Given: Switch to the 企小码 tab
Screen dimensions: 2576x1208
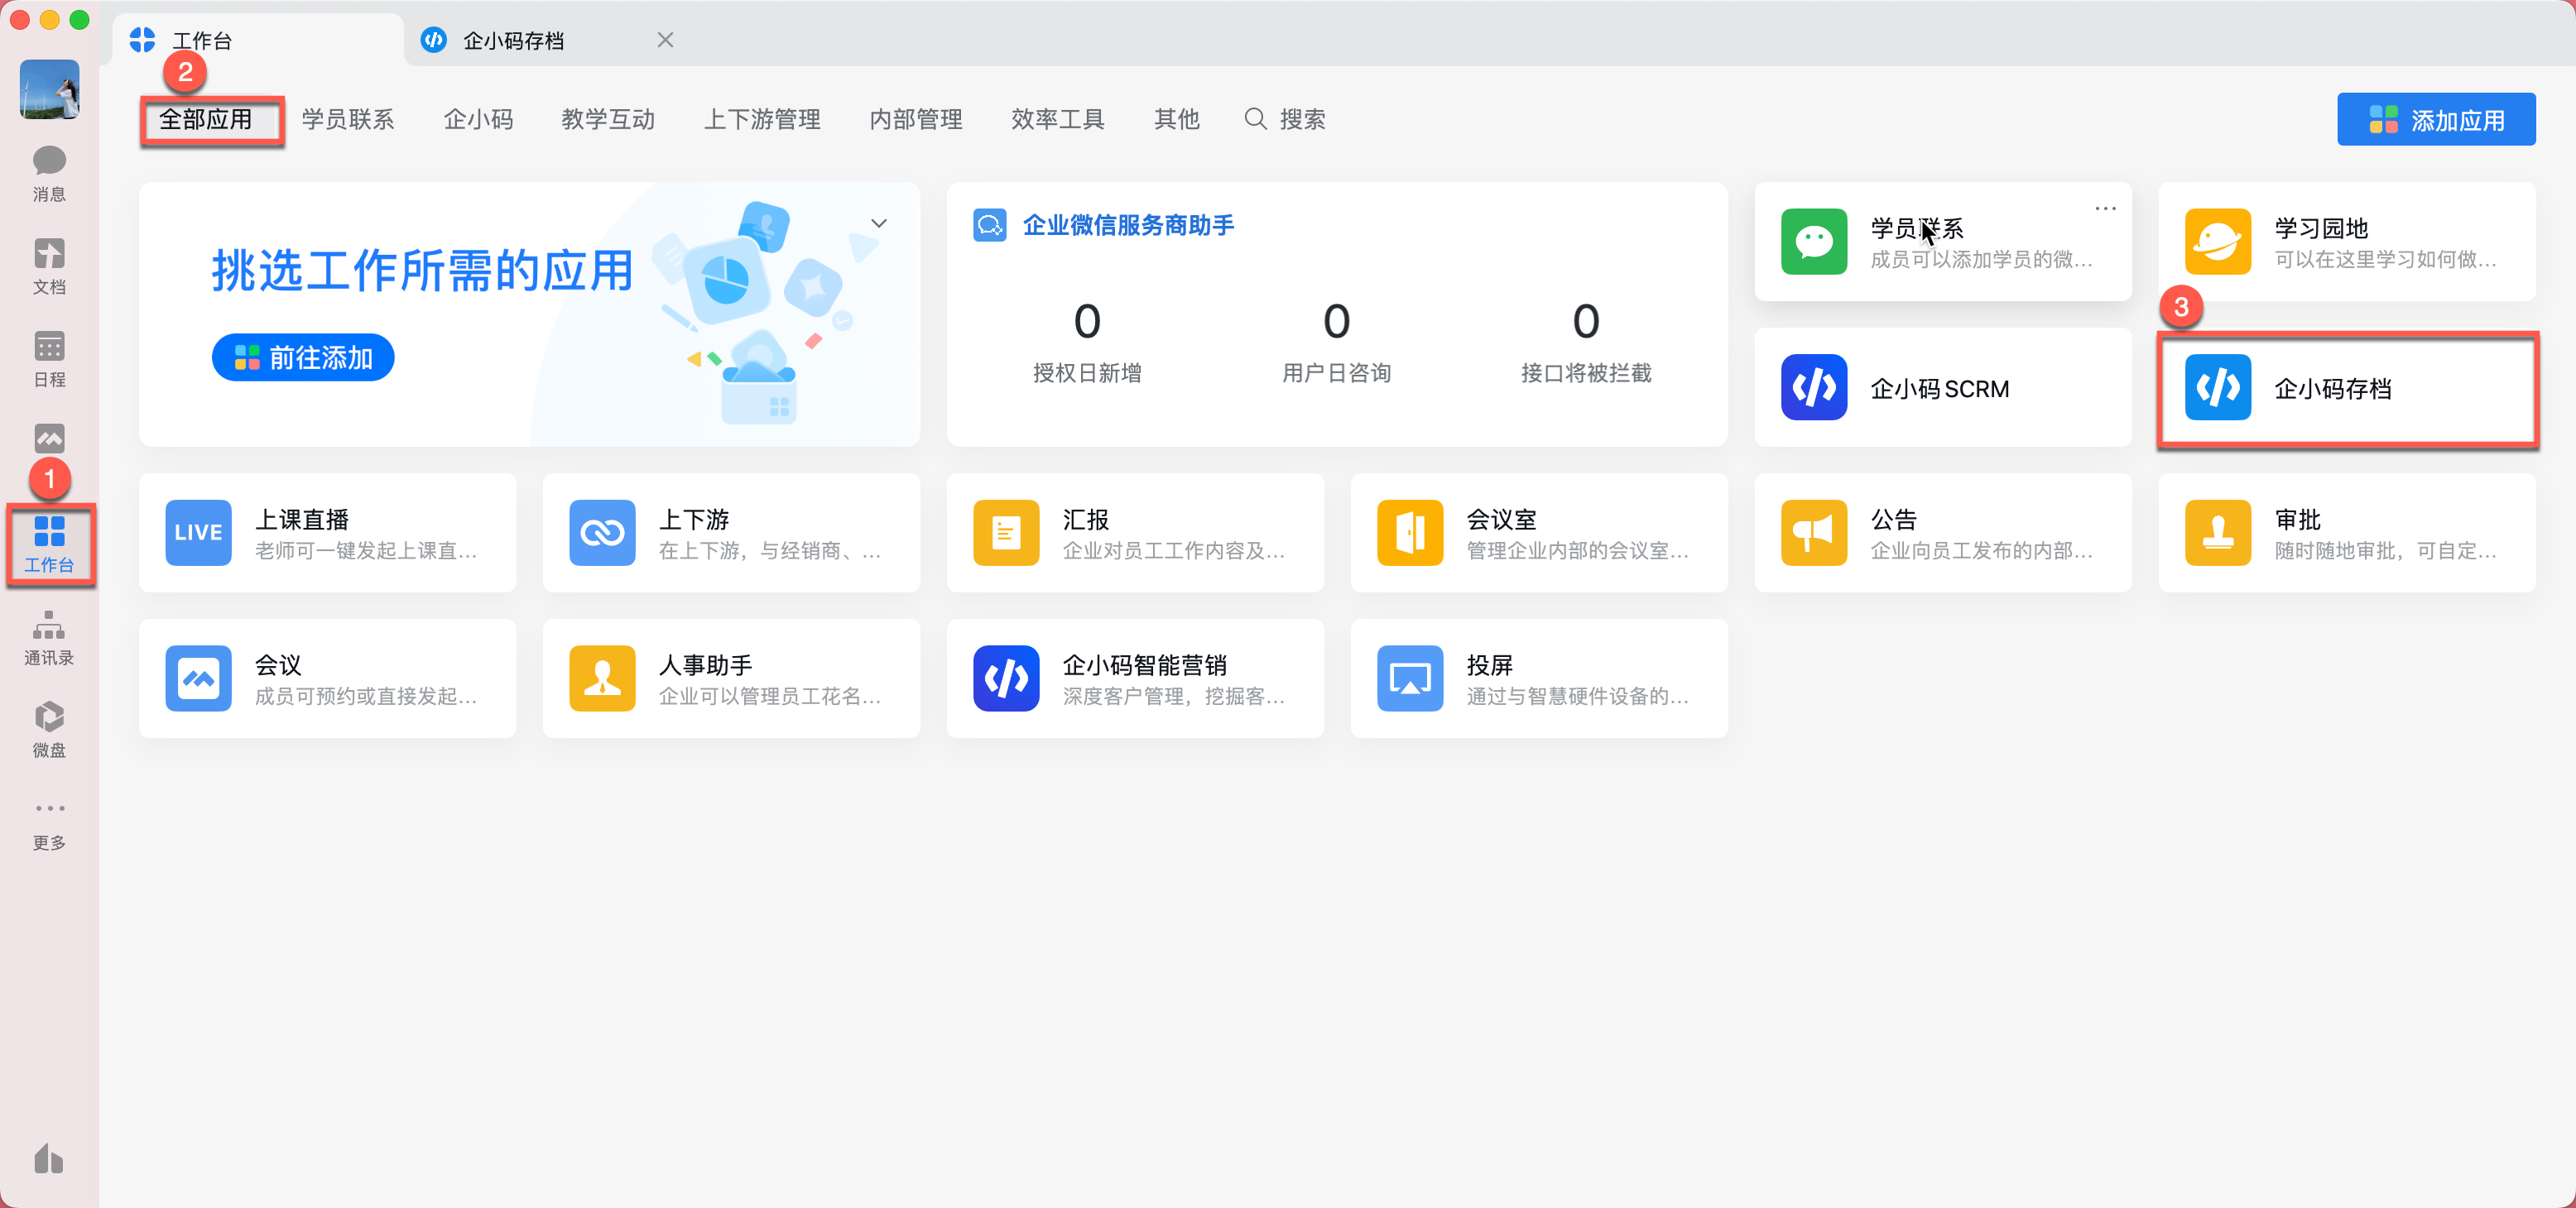Looking at the screenshot, I should [x=478, y=120].
